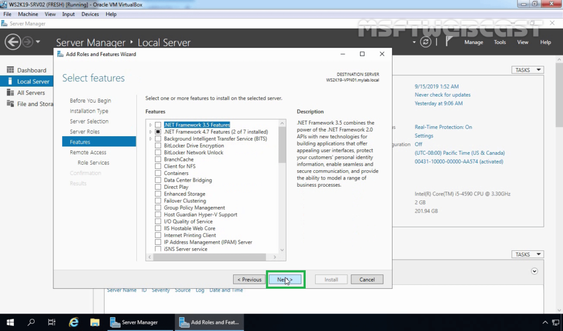Open VirtualBox Input menu

click(68, 14)
